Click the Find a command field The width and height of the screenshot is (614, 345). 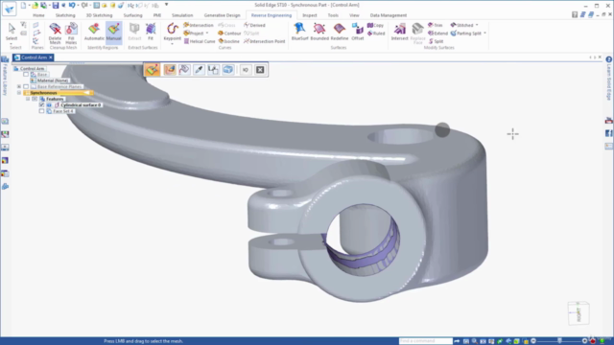(x=426, y=341)
